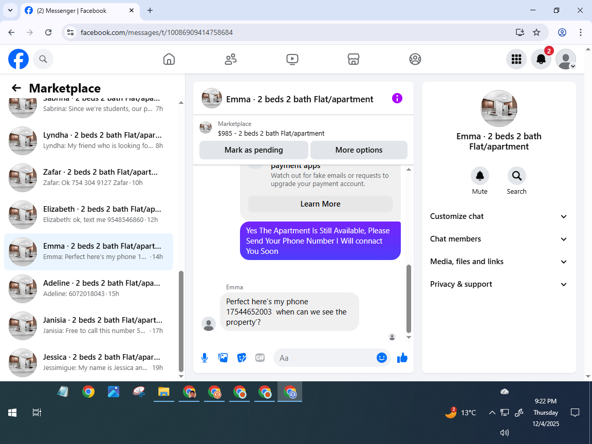Open the nine-dot Menu grid
Image resolution: width=592 pixels, height=444 pixels.
coord(516,59)
